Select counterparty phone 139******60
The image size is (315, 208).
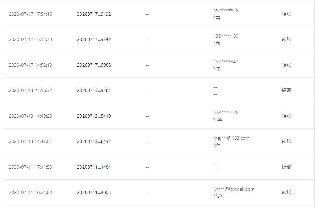226,36
